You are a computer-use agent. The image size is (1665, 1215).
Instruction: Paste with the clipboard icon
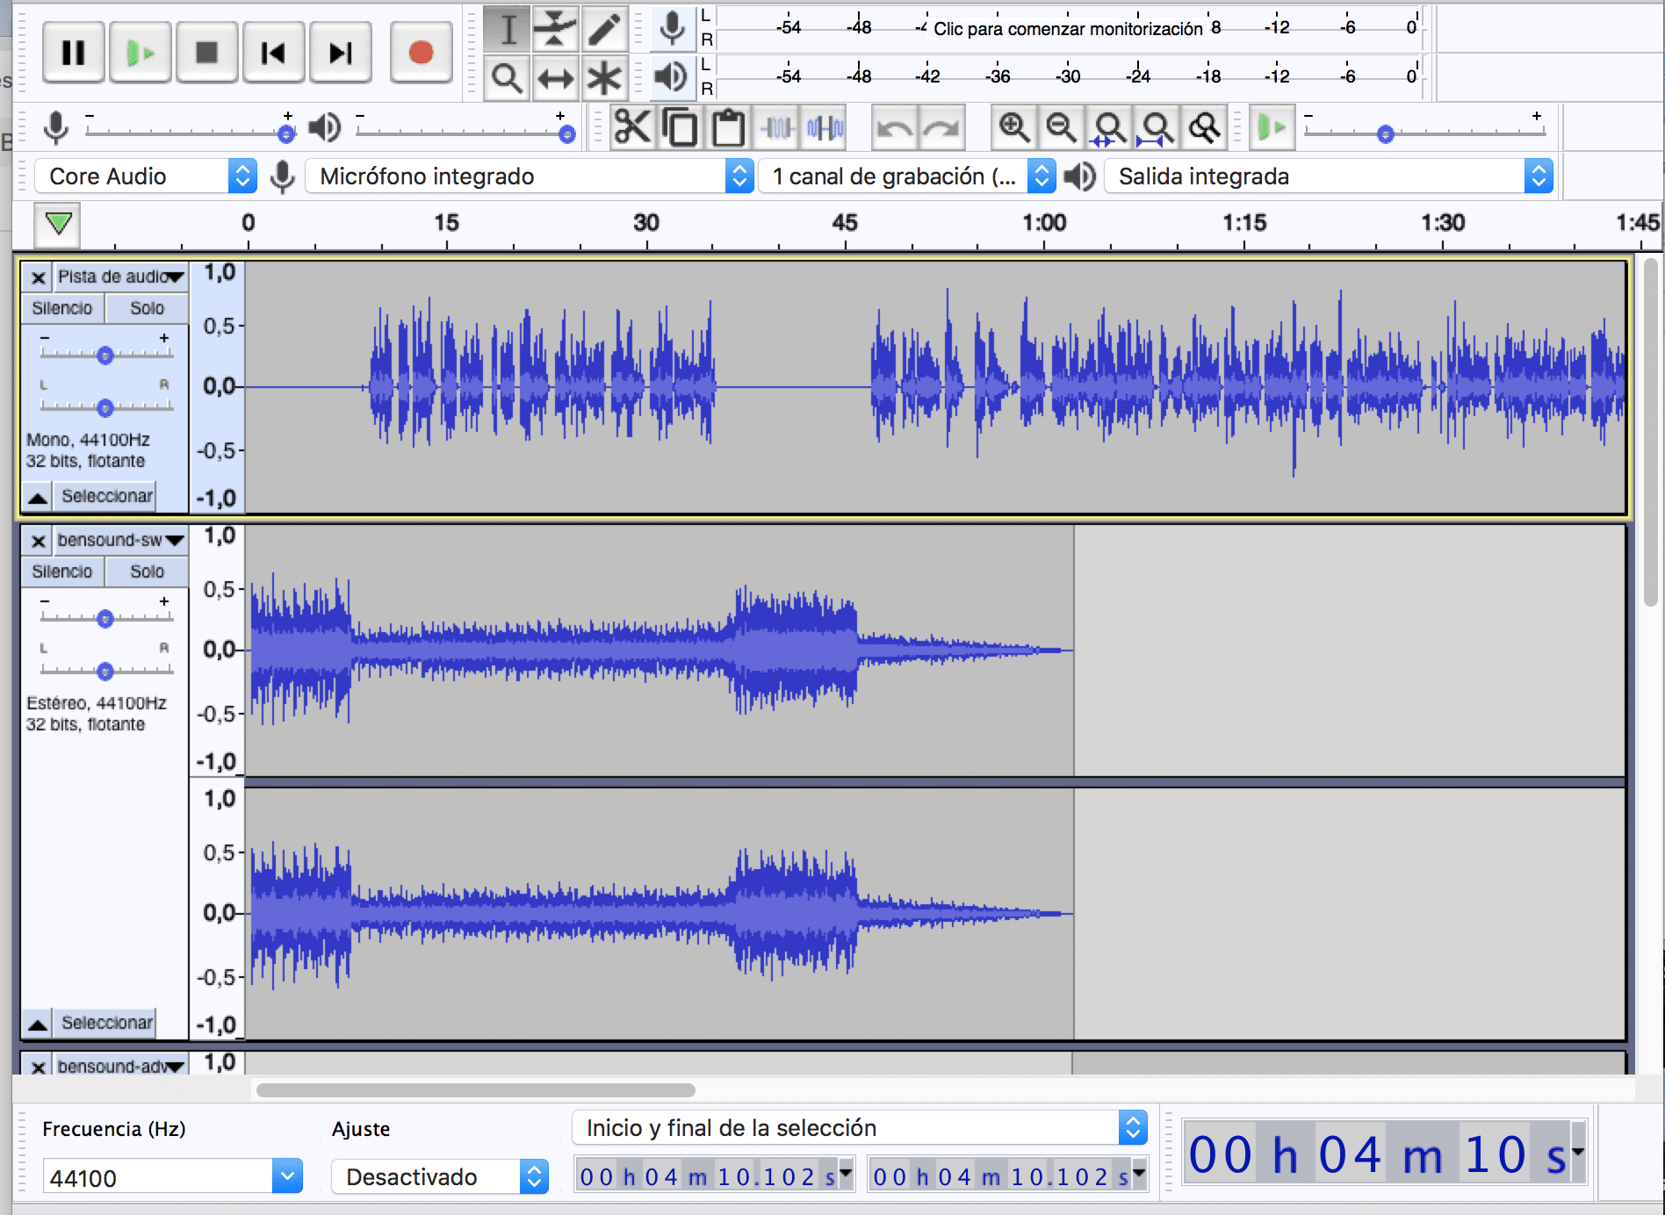[727, 128]
